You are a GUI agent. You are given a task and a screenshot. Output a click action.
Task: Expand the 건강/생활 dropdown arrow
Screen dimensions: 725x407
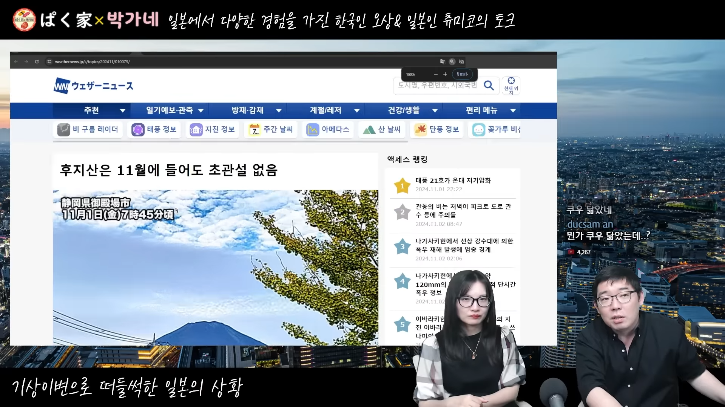(435, 111)
